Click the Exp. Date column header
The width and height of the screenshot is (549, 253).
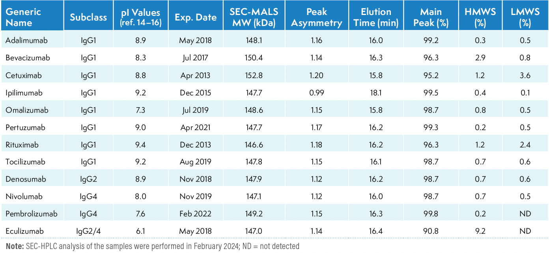(x=196, y=17)
